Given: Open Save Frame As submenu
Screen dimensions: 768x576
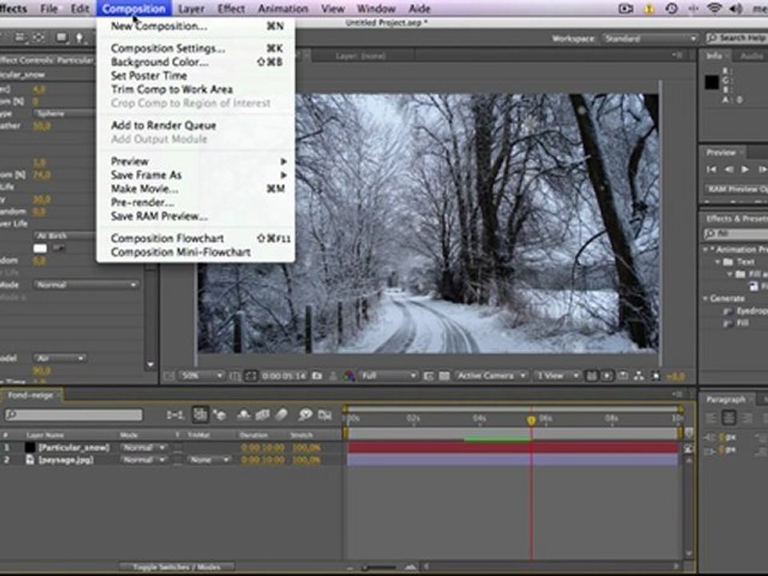Looking at the screenshot, I should point(196,175).
